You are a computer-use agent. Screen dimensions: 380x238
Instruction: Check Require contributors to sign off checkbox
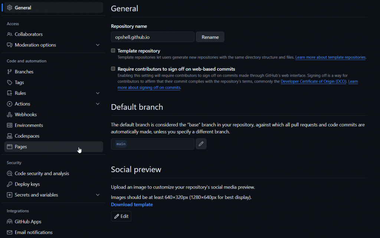[x=113, y=69]
